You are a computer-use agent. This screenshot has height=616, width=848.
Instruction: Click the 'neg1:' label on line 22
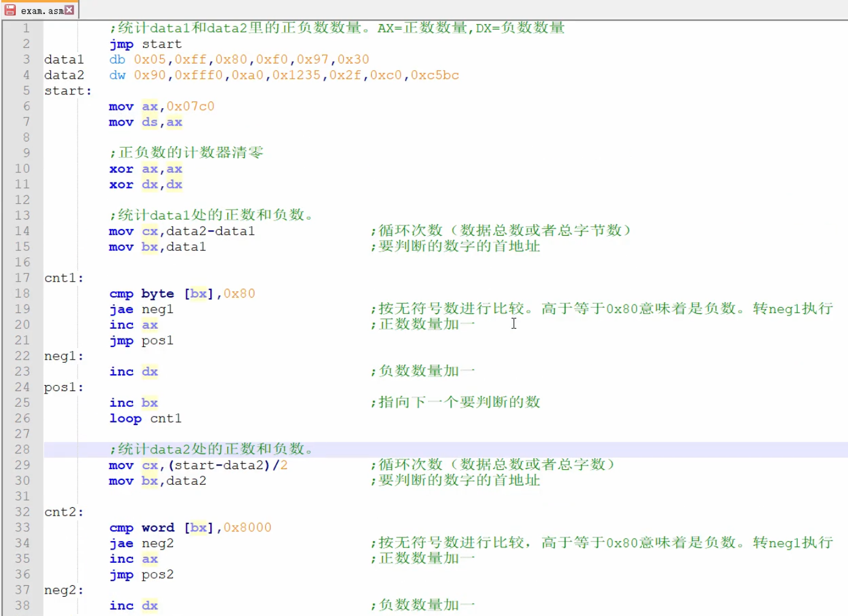[x=64, y=356]
